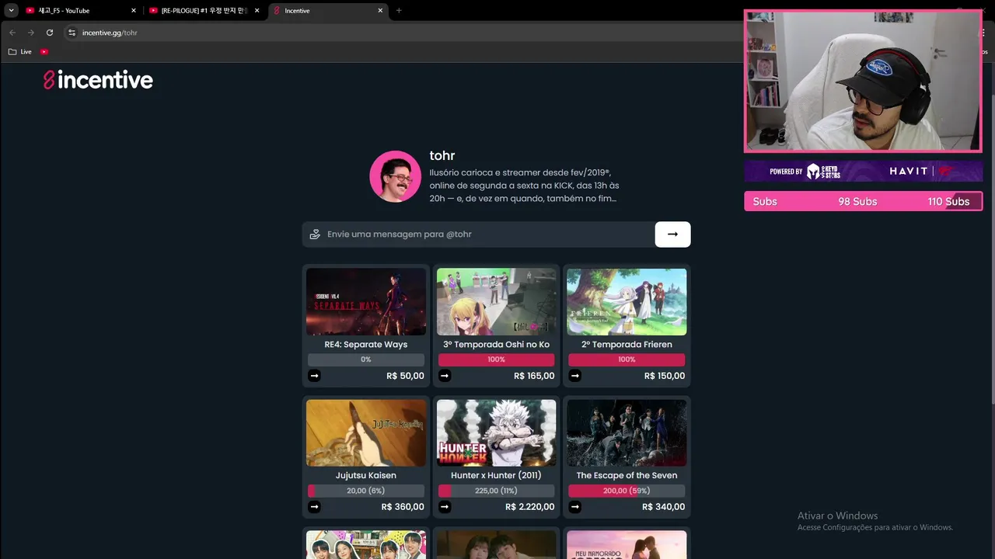The height and width of the screenshot is (559, 995).
Task: Click Oshi no Ko 100% progress bar
Action: click(x=496, y=359)
